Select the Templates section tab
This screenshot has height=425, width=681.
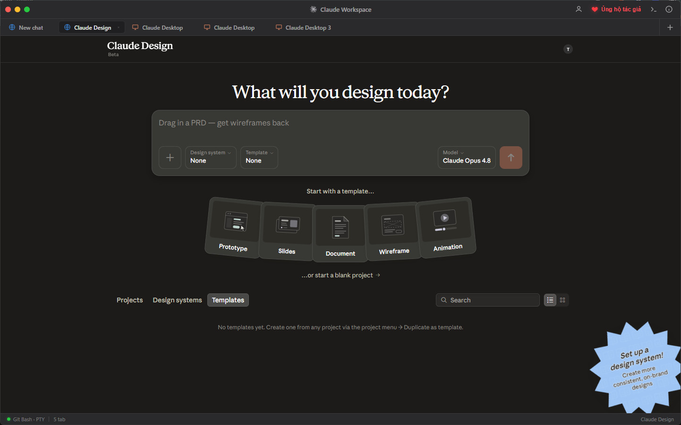[x=228, y=300]
